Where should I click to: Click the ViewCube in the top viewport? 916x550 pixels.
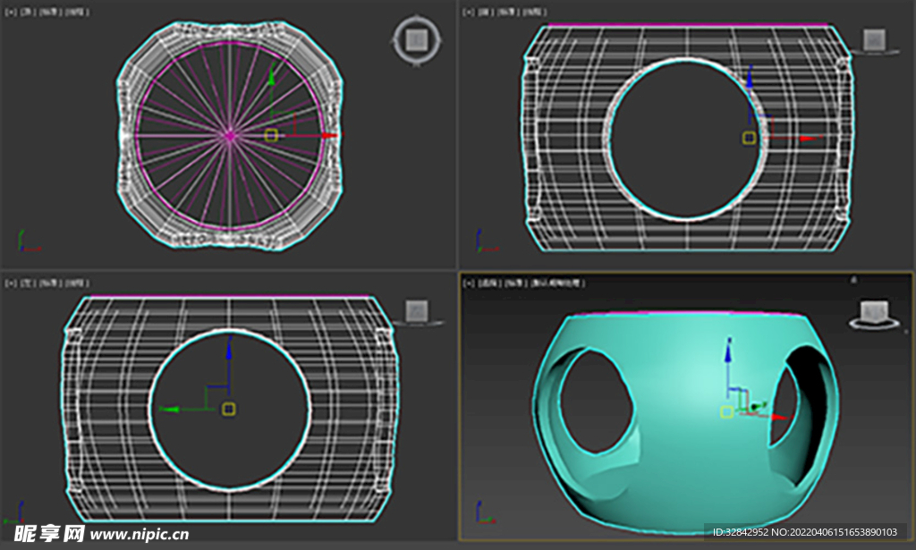pos(415,40)
